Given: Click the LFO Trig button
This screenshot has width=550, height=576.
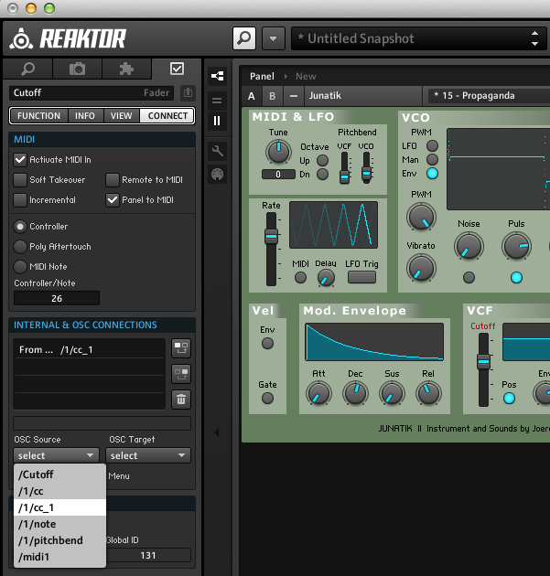Looking at the screenshot, I should [x=361, y=277].
